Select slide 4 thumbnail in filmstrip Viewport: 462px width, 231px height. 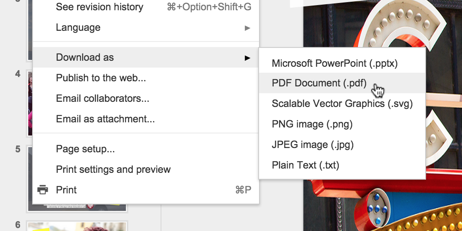point(30,104)
